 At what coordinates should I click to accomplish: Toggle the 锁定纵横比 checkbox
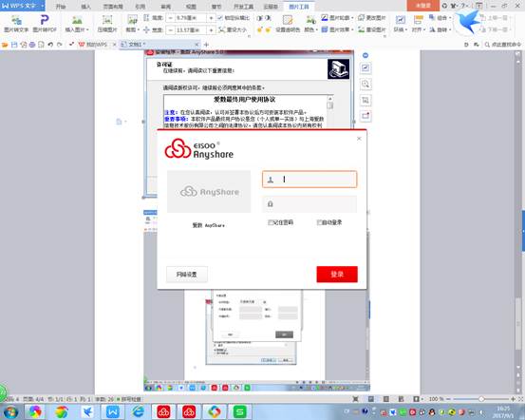click(x=220, y=18)
